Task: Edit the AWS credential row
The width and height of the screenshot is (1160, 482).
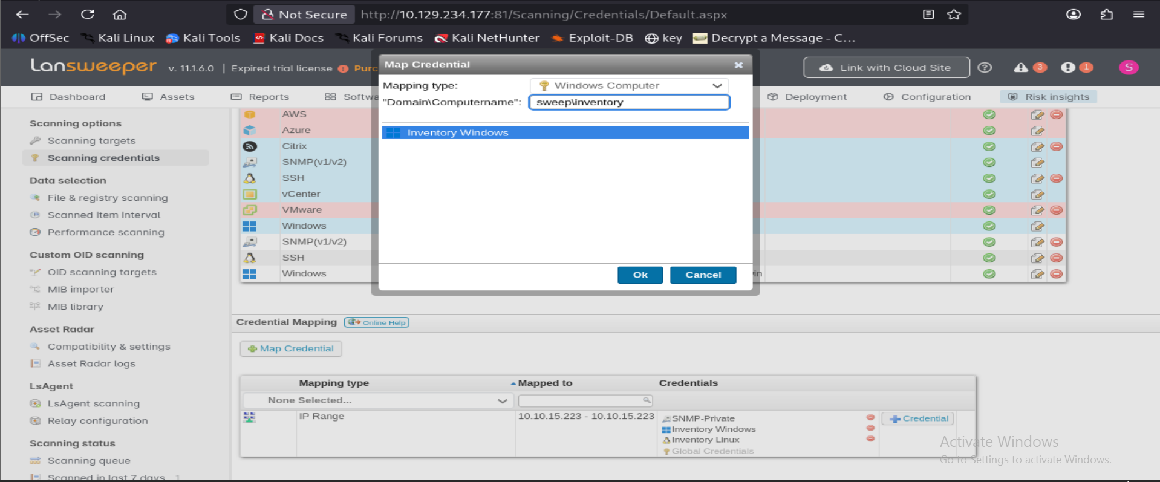Action: tap(1038, 114)
